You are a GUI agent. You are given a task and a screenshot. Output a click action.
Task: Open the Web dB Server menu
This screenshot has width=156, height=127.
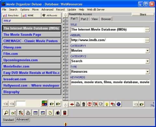[x=96, y=9]
